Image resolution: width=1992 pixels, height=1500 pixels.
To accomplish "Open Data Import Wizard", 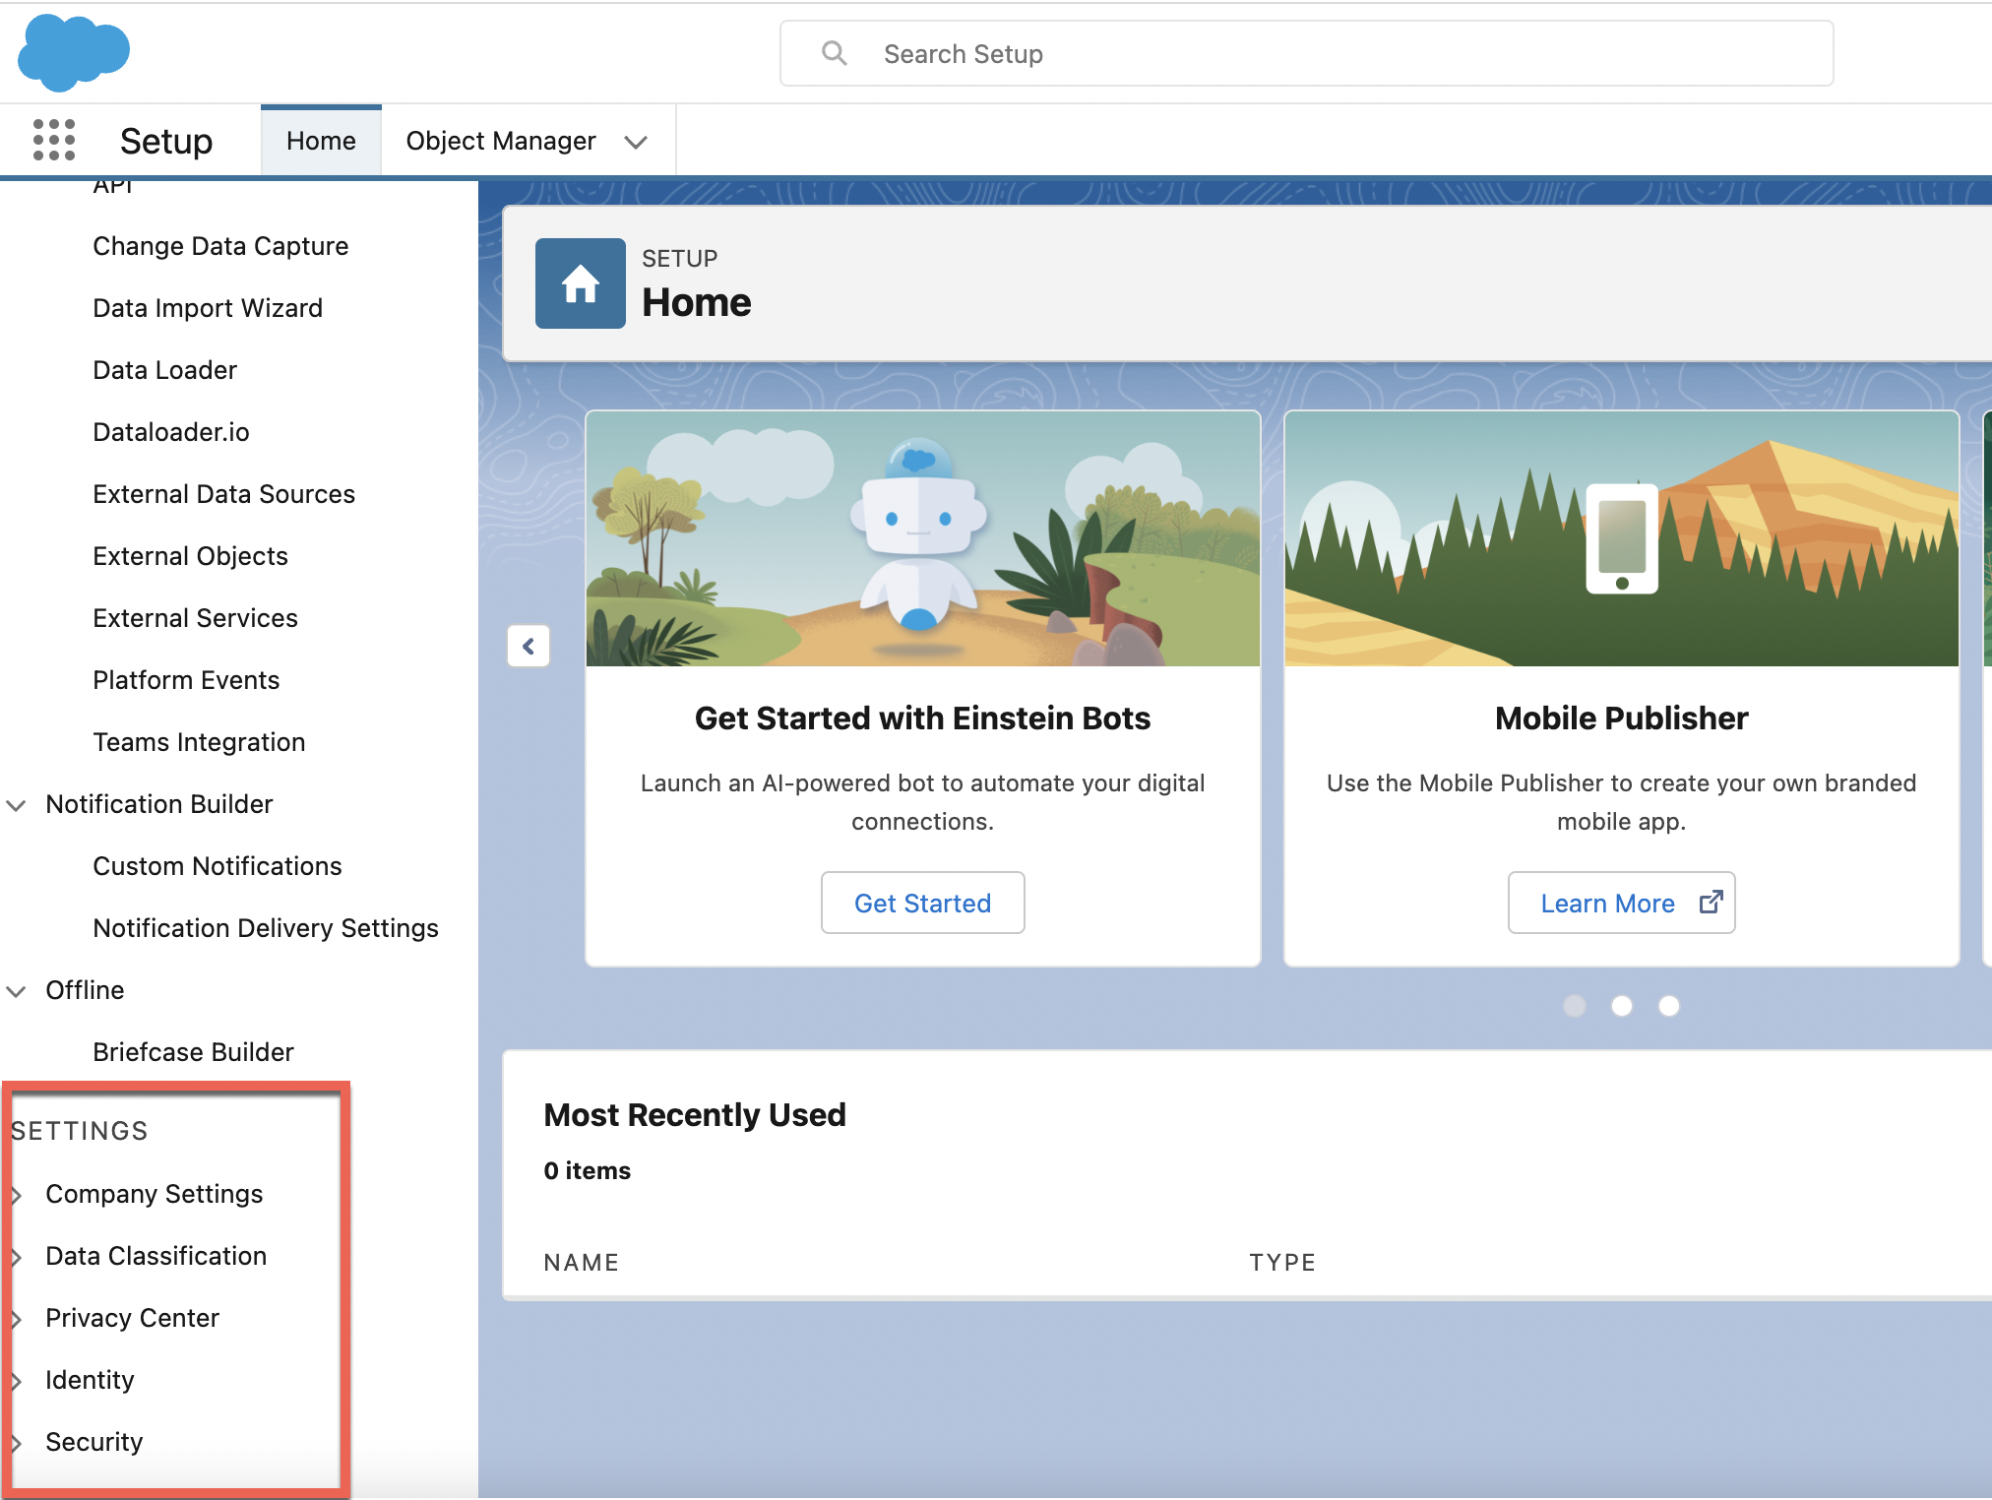I will [x=208, y=308].
